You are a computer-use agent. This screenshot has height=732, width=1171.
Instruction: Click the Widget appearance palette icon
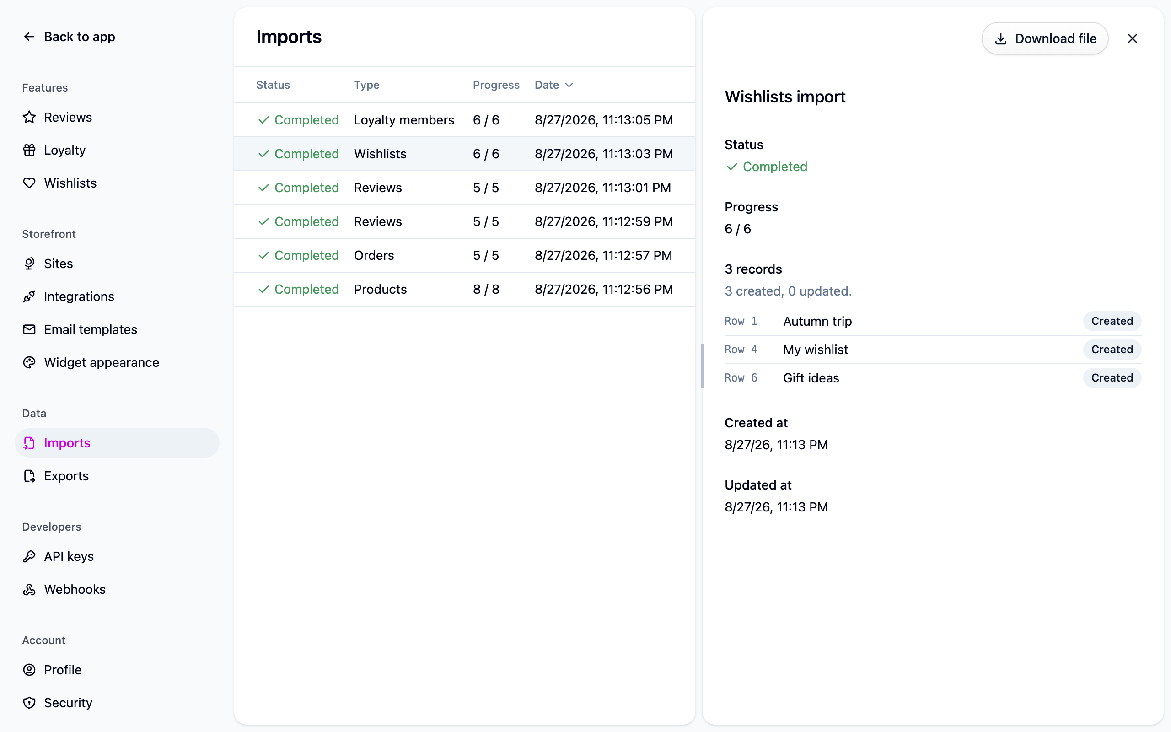[x=29, y=362]
